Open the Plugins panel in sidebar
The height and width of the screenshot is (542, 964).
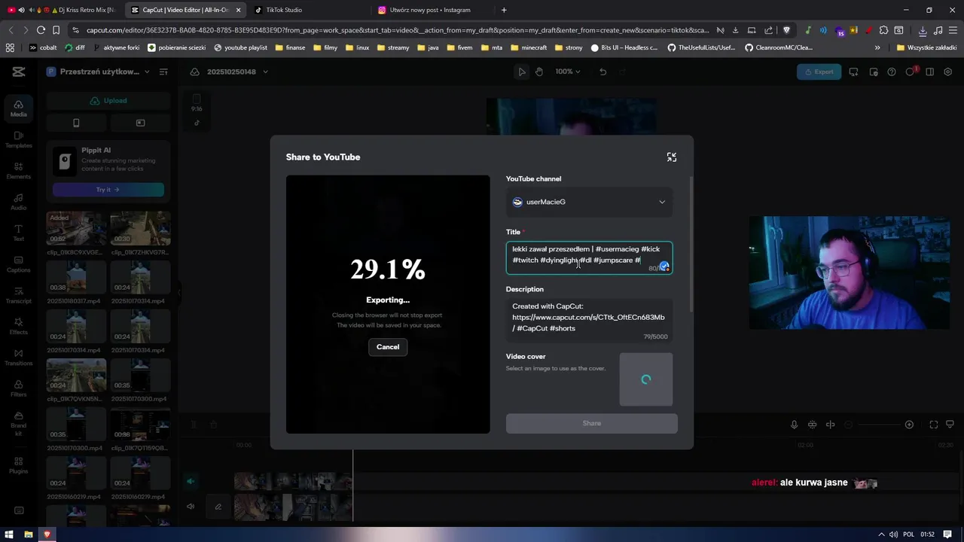[x=19, y=465]
